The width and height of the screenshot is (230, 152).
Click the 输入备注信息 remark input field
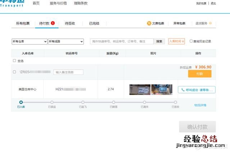pyautogui.click(x=68, y=72)
